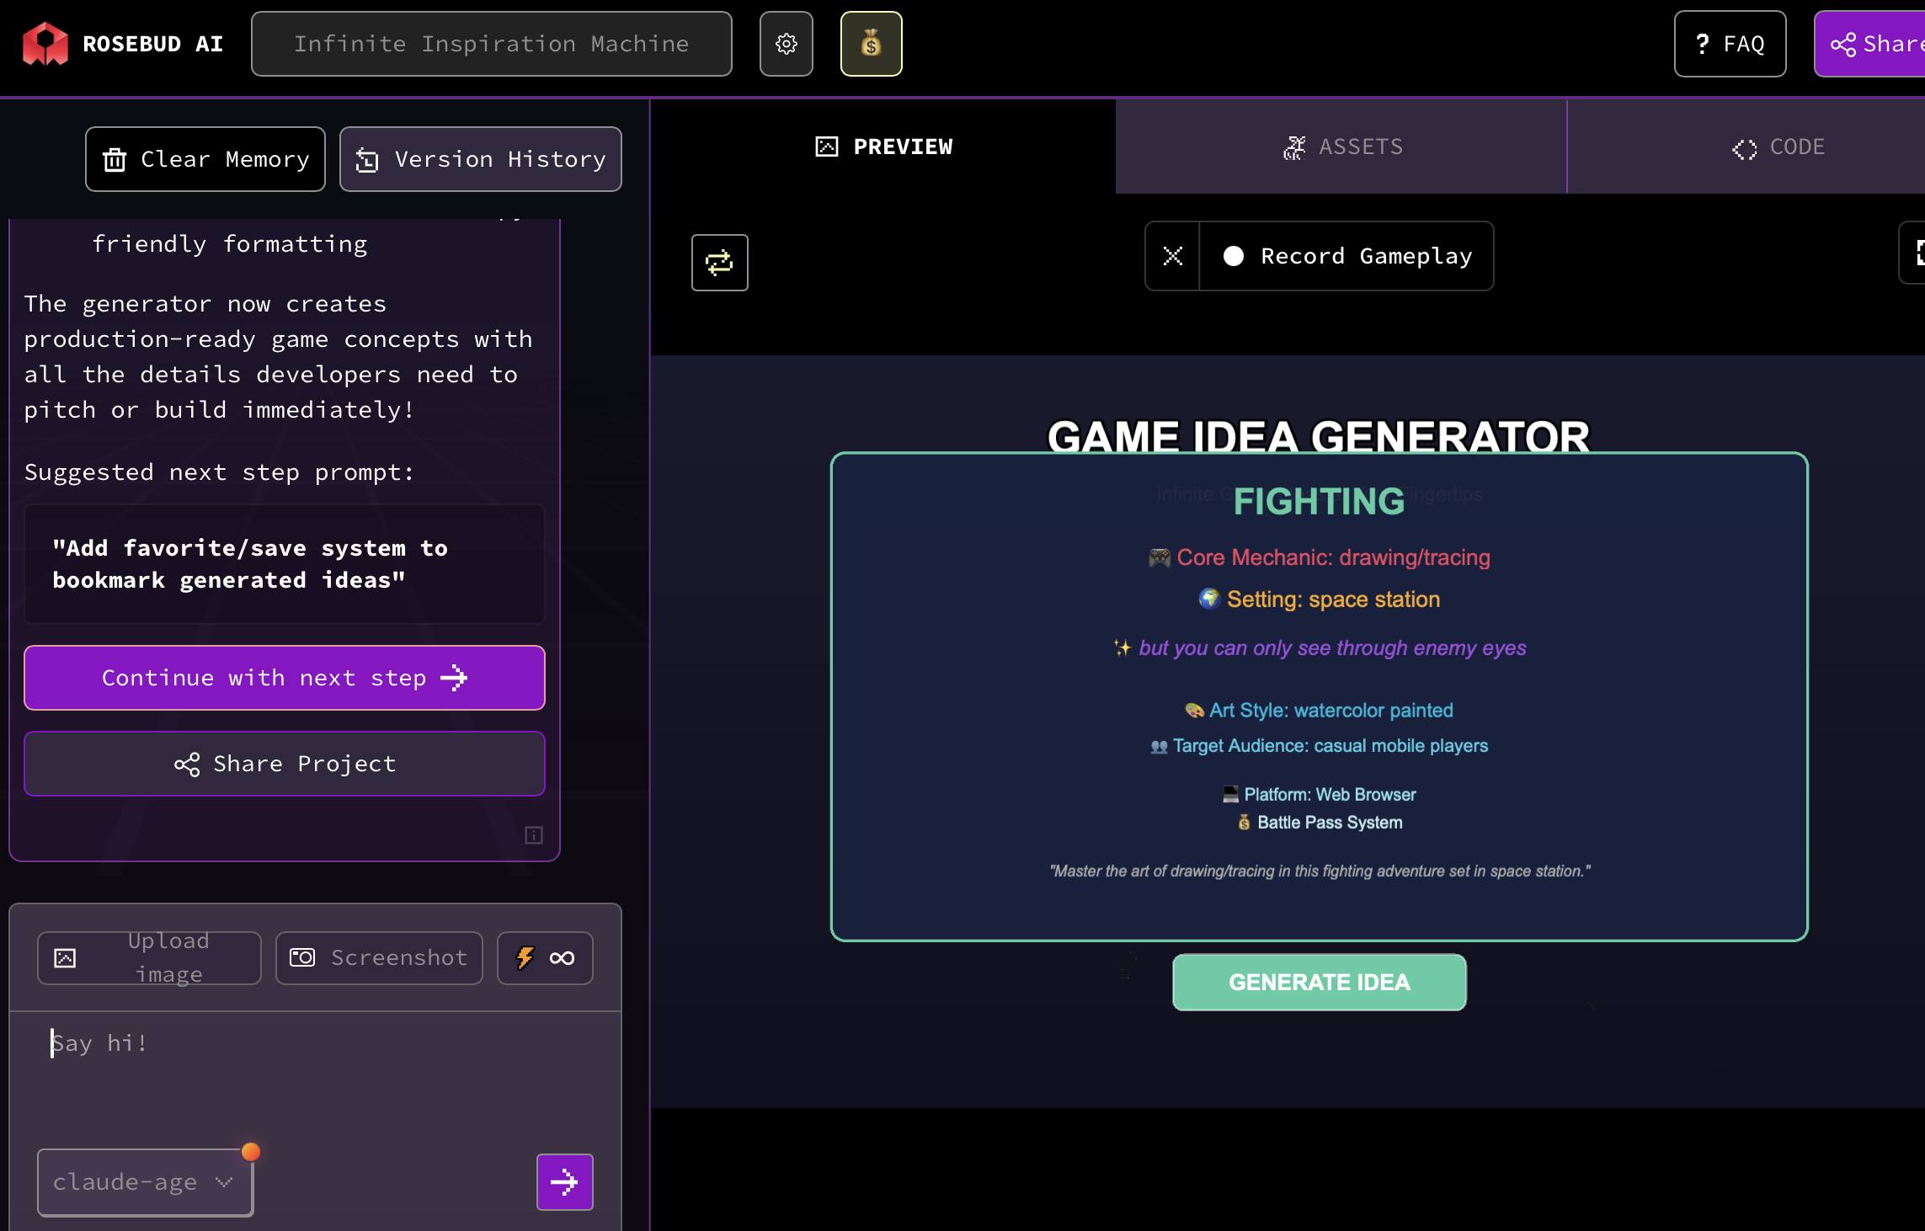The height and width of the screenshot is (1231, 1925).
Task: Click the Rosebud AI logo icon
Action: pyautogui.click(x=45, y=44)
